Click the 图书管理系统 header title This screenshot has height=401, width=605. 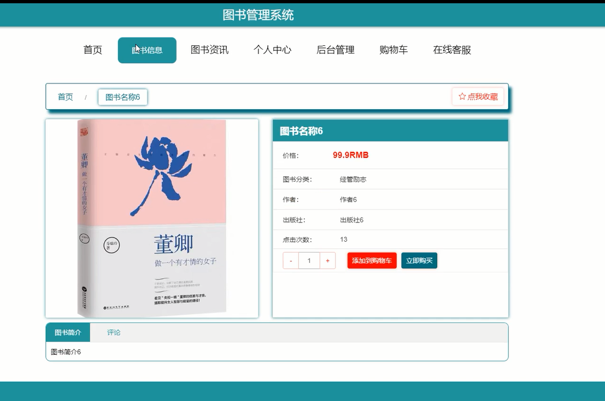(258, 15)
